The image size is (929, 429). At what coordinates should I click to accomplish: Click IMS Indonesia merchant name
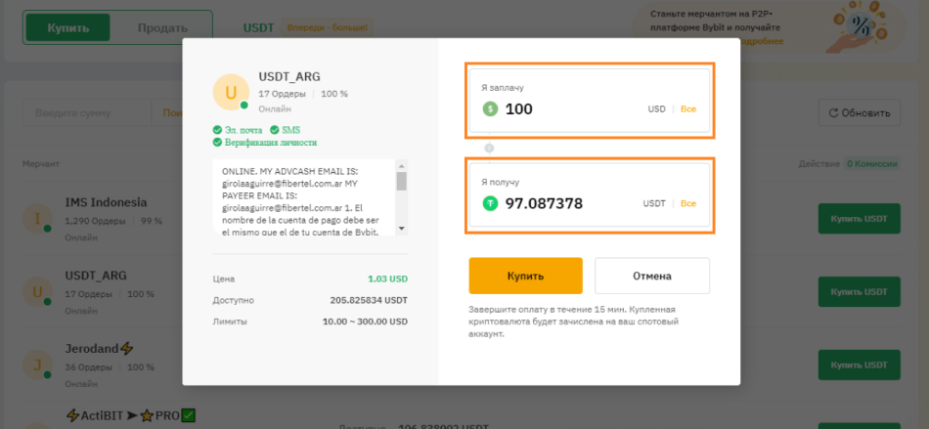tap(106, 202)
